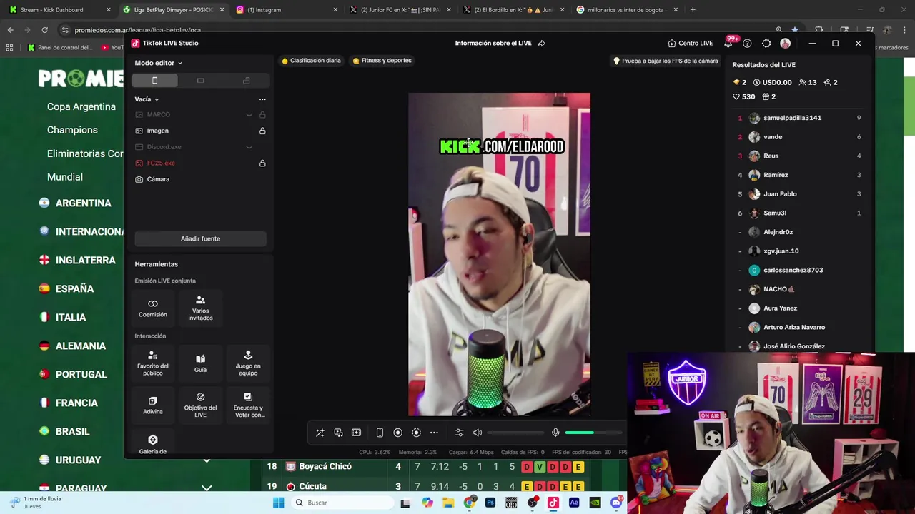
Task: Open the Juego en equipo tool
Action: coord(248,363)
